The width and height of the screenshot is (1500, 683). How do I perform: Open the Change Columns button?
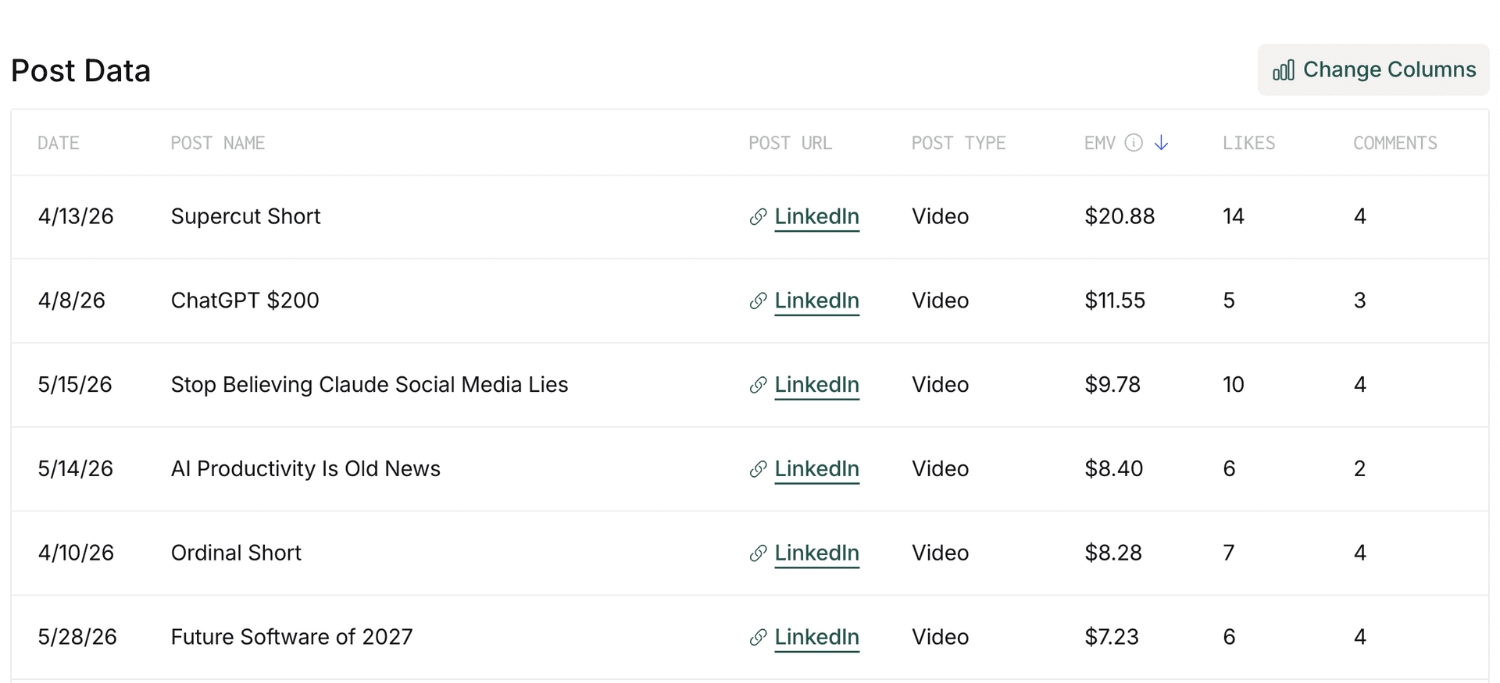[x=1373, y=69]
